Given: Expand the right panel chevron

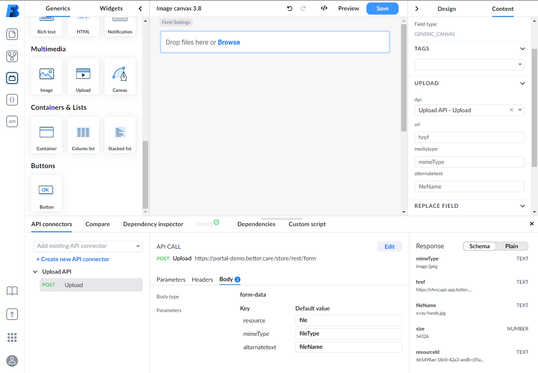Looking at the screenshot, I should coord(417,8).
